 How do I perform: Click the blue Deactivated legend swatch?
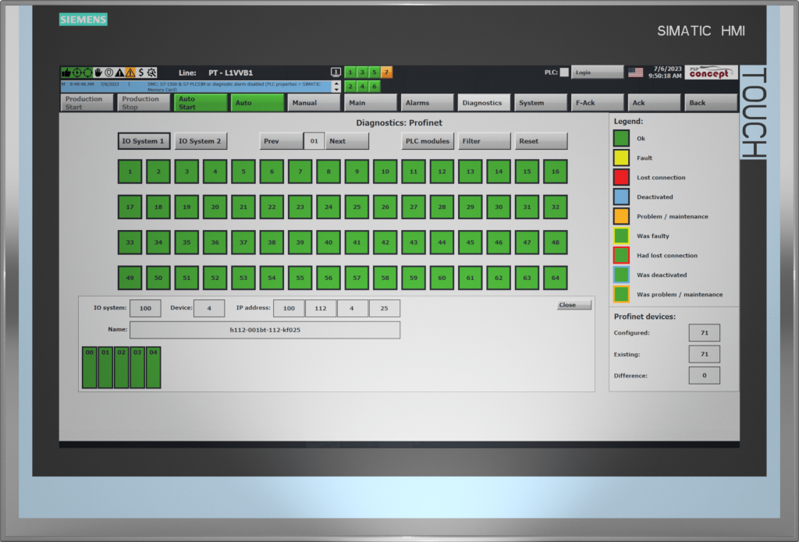point(621,197)
